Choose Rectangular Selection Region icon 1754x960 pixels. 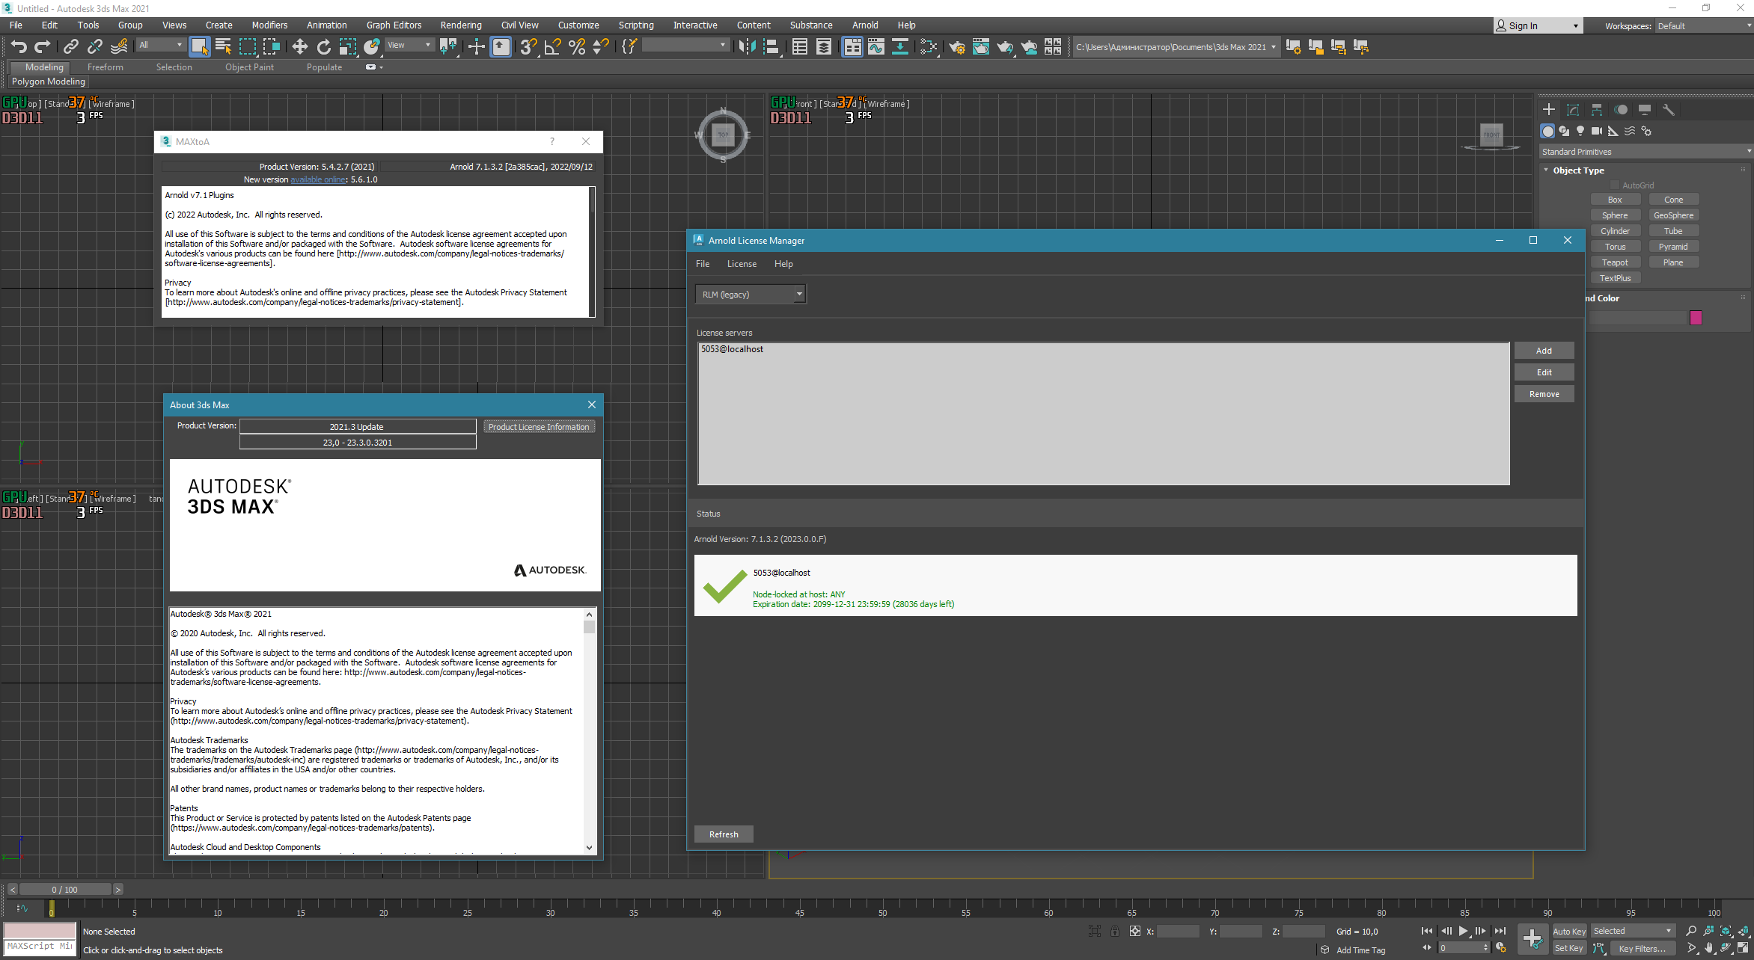(247, 46)
